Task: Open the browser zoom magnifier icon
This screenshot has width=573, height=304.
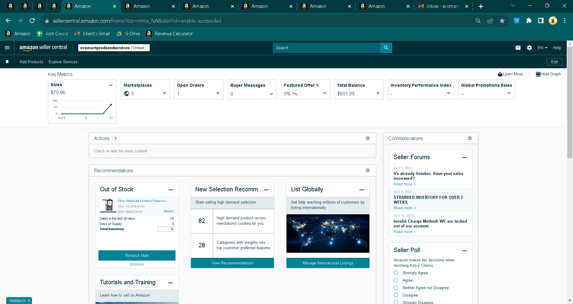Action: pyautogui.click(x=478, y=21)
